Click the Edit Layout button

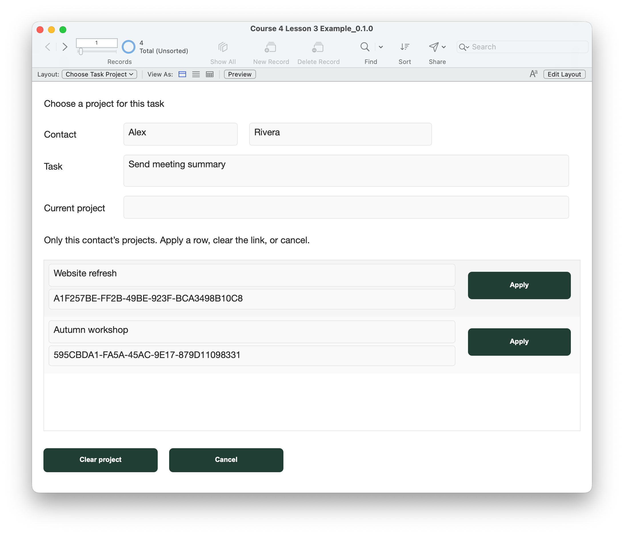point(564,74)
